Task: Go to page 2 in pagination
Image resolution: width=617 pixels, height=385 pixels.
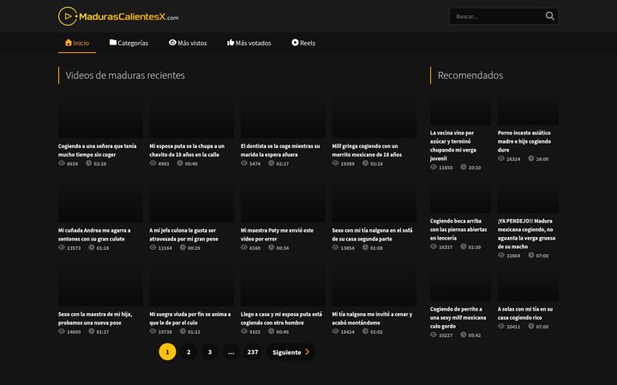Action: point(189,352)
